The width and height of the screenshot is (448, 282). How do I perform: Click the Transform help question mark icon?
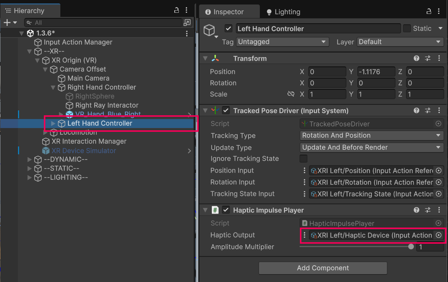tap(416, 59)
